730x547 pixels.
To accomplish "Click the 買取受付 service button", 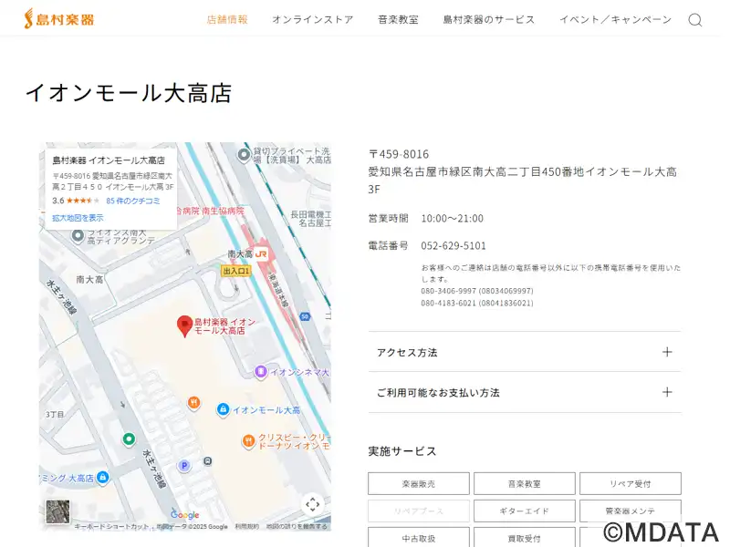I will [524, 537].
